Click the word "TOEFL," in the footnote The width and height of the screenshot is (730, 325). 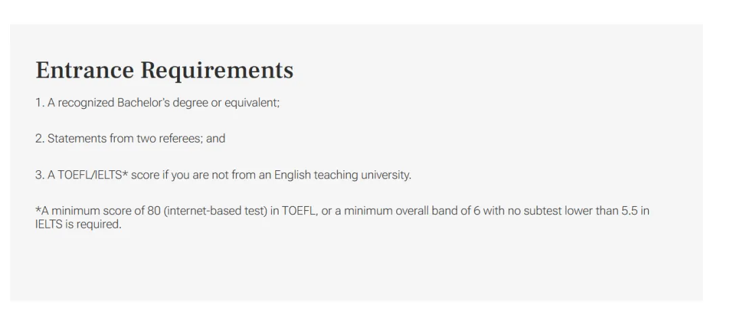(x=298, y=211)
